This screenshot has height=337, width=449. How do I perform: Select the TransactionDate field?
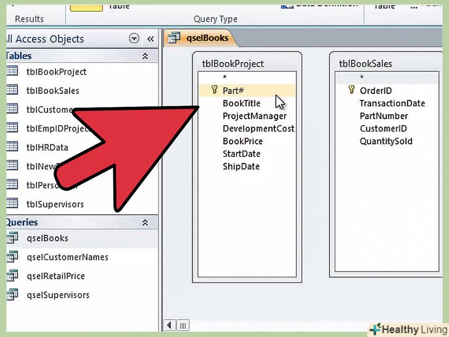[392, 103]
